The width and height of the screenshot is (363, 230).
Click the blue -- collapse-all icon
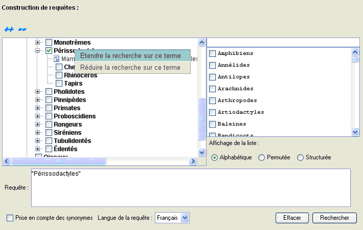pyautogui.click(x=22, y=29)
